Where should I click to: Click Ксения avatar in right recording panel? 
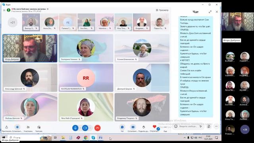230,56
